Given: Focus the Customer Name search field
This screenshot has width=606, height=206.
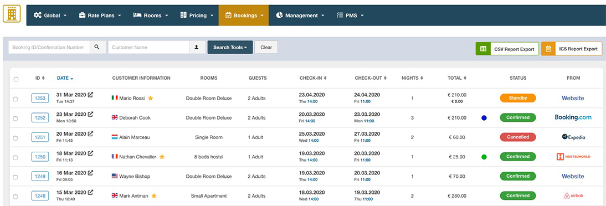Looking at the screenshot, I should click(149, 47).
